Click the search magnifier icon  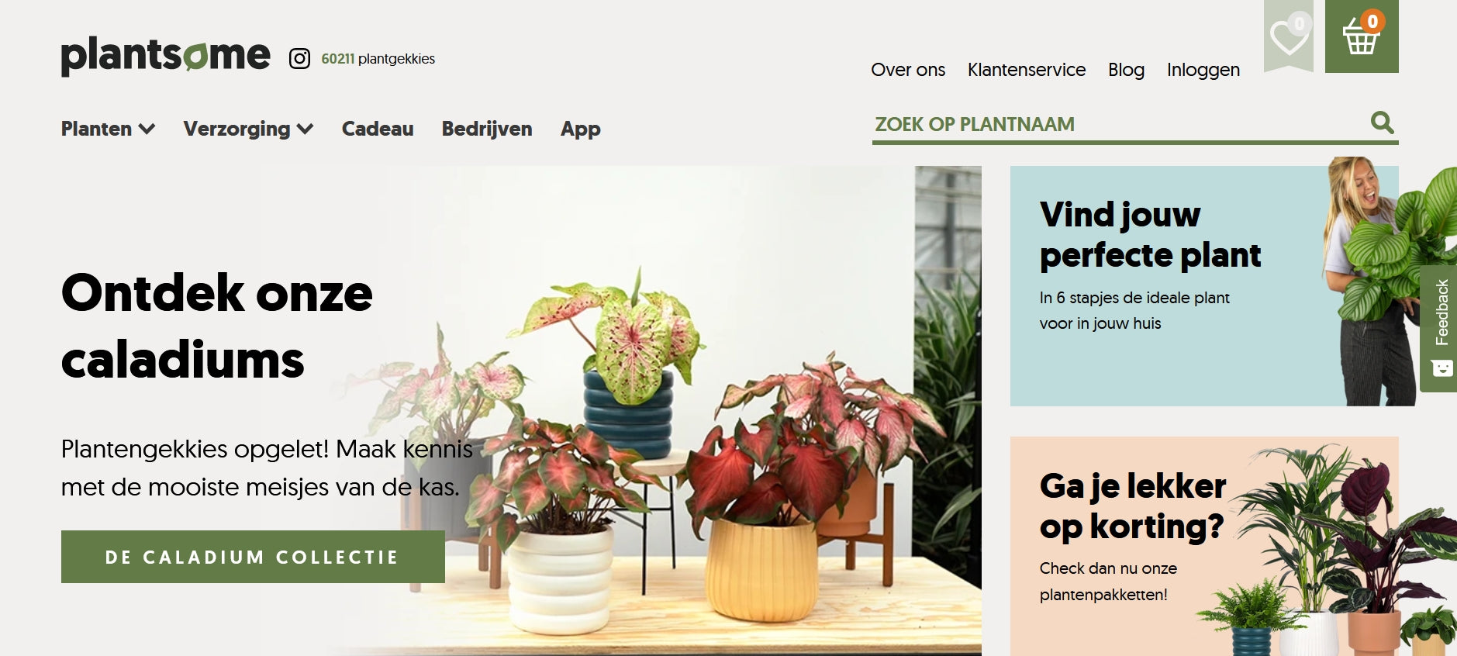tap(1382, 123)
